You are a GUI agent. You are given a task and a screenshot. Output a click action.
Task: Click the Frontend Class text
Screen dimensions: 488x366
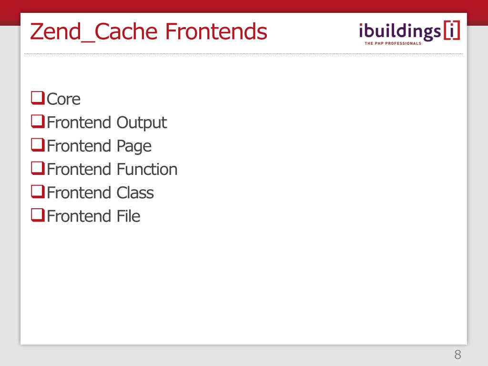(x=100, y=193)
